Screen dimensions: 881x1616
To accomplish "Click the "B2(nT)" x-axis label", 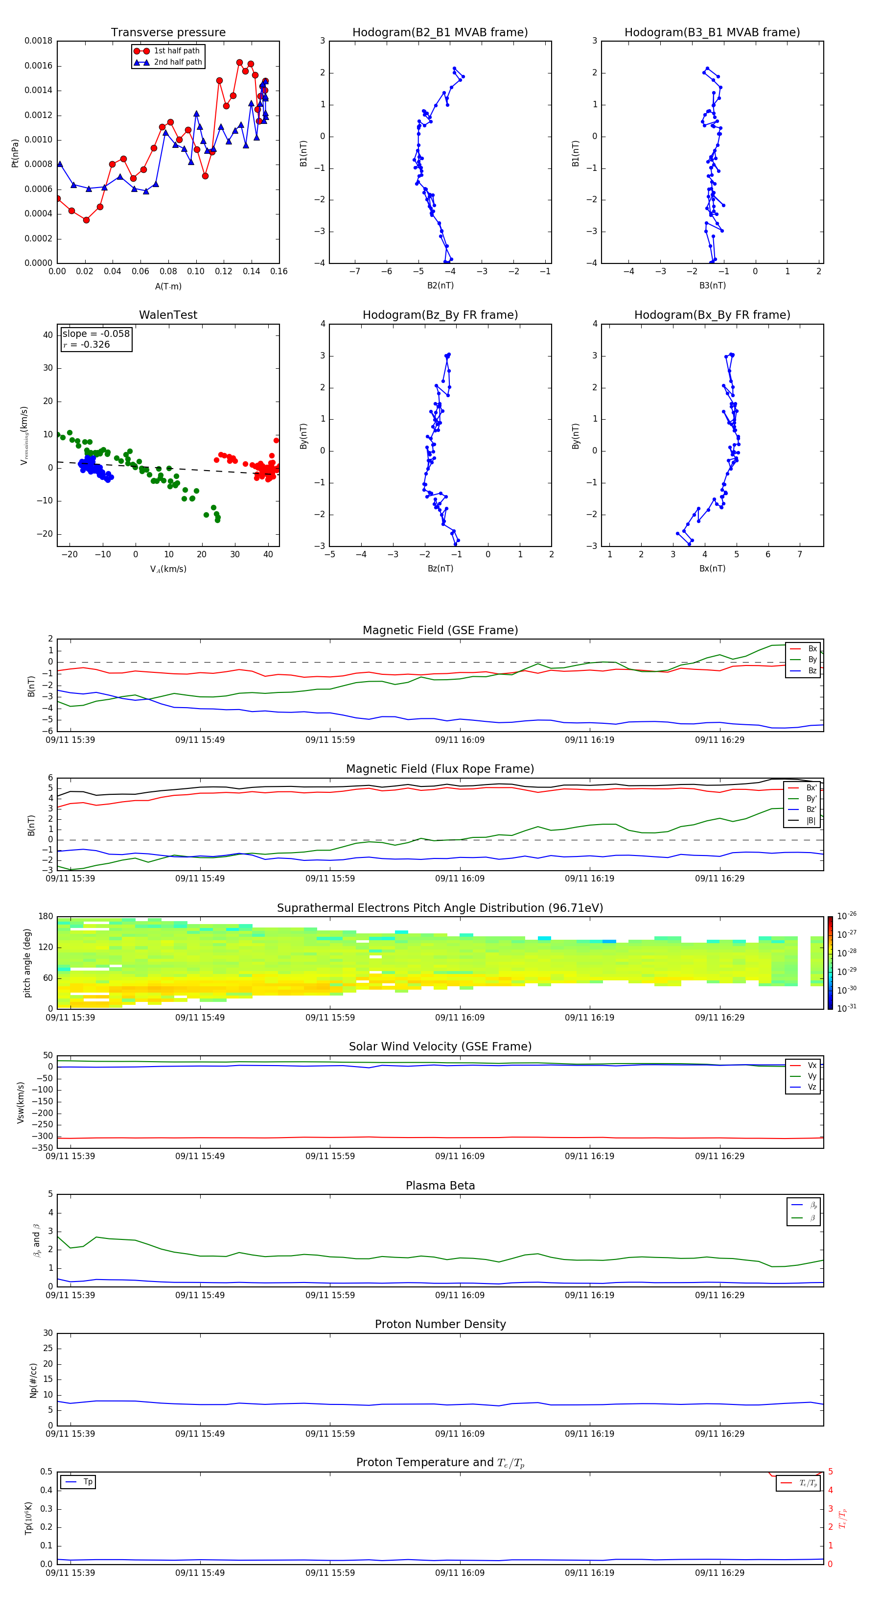I will pyautogui.click(x=440, y=285).
